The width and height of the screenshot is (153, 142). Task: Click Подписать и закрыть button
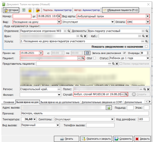click(96, 139)
